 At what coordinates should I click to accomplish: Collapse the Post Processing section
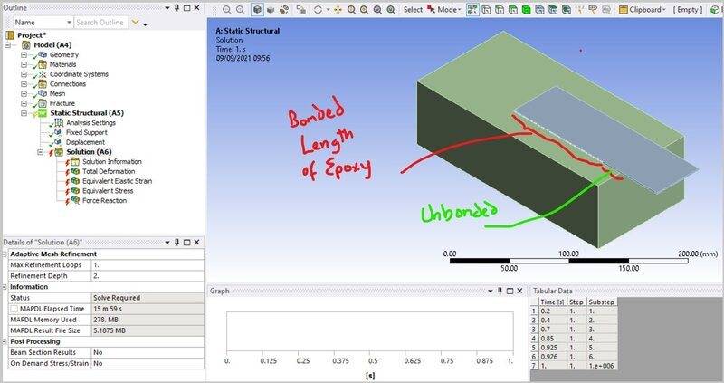click(5, 341)
